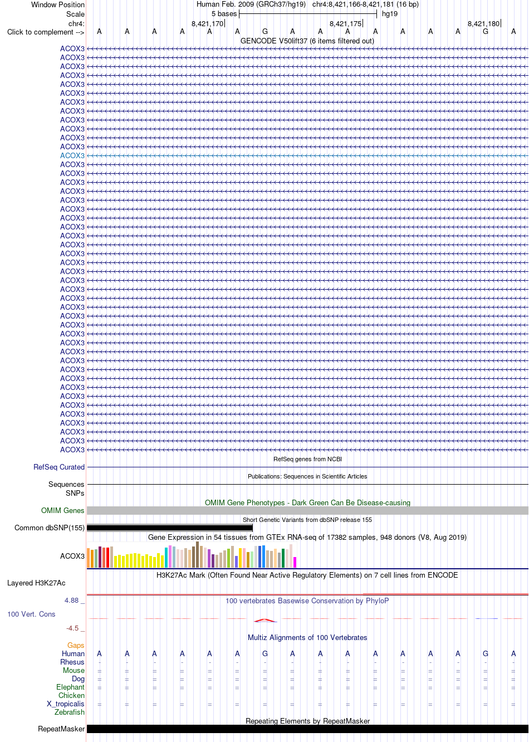Select the light-blue highlighted ACOX3 transcript label
The width and height of the screenshot is (529, 742).
pos(72,155)
